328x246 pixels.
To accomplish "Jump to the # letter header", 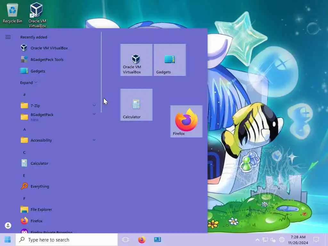I will [x=24, y=95].
